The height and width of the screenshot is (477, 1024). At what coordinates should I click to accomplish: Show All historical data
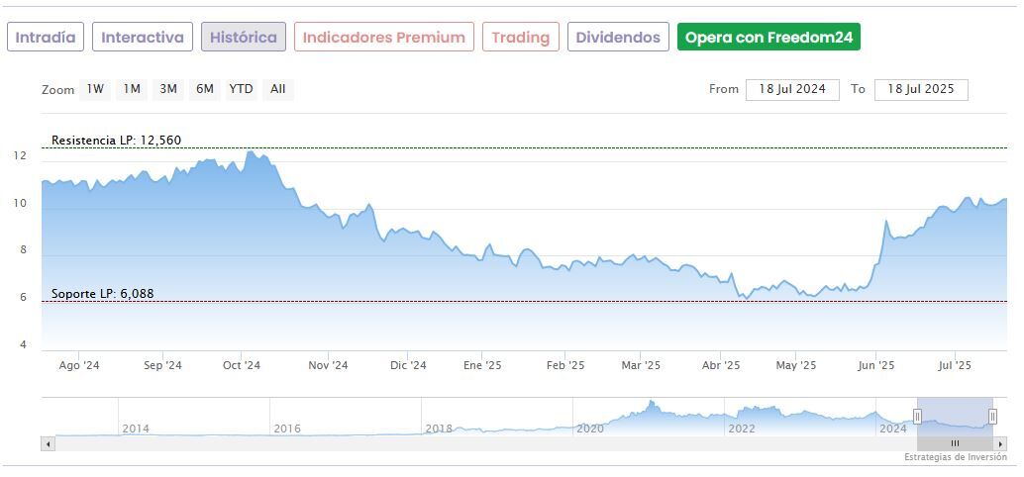[x=278, y=89]
